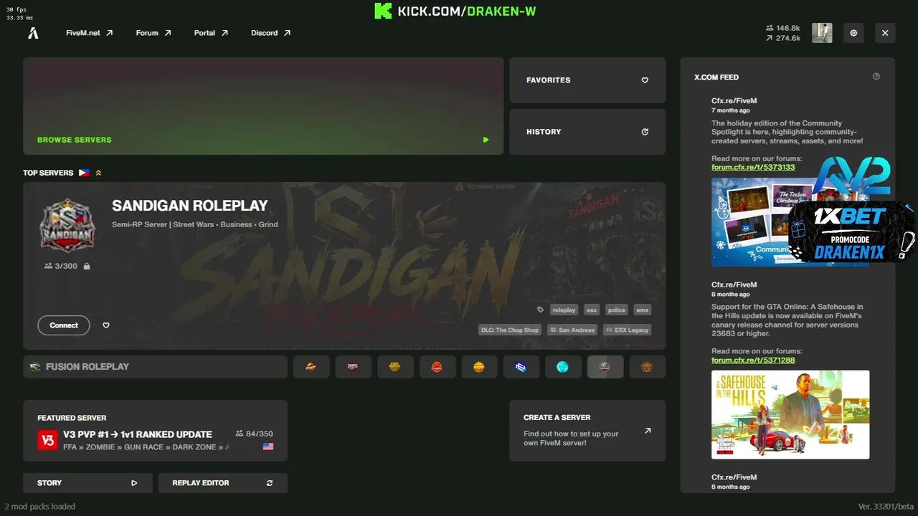918x516 pixels.
Task: Select the FUSION ROLEPLAY server entry
Action: coord(155,367)
